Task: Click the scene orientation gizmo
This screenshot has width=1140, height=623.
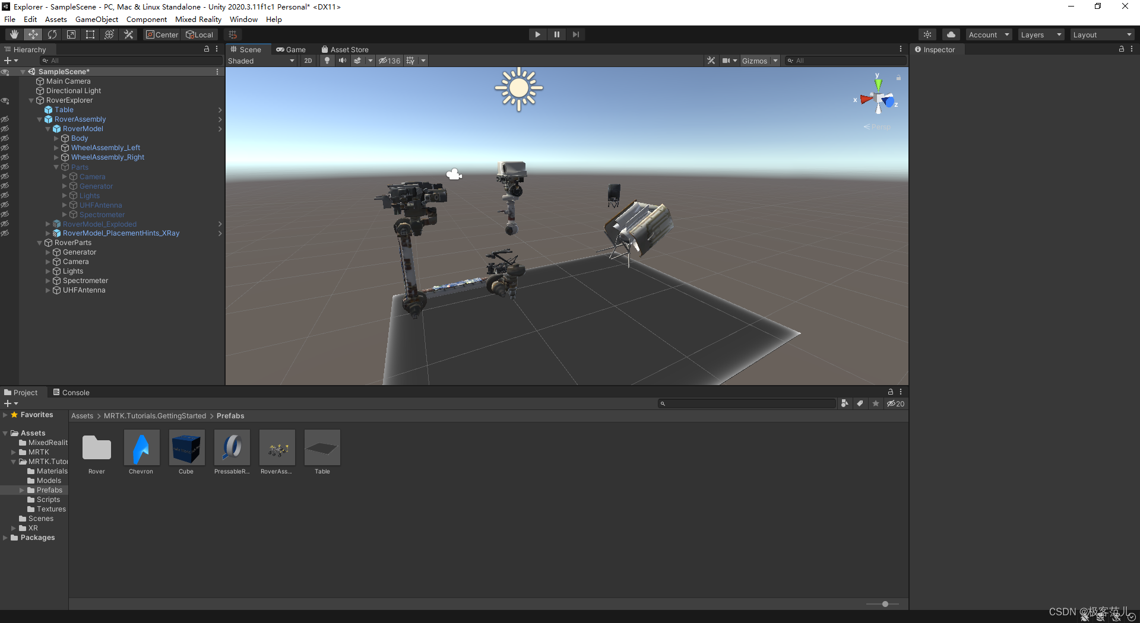Action: point(878,98)
